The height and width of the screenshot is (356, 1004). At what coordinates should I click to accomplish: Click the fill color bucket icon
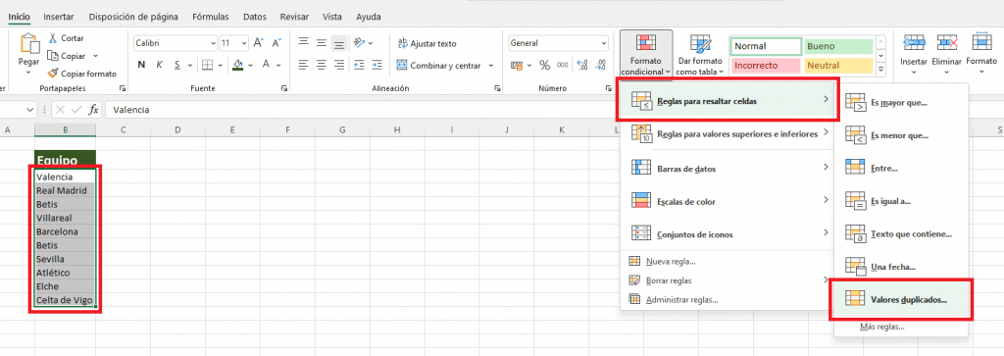pyautogui.click(x=238, y=65)
